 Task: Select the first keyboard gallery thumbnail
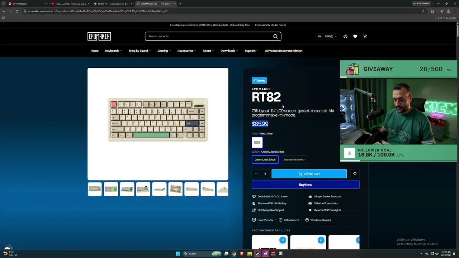point(95,189)
